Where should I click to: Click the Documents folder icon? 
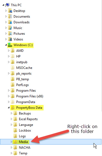click(x=10, y=17)
